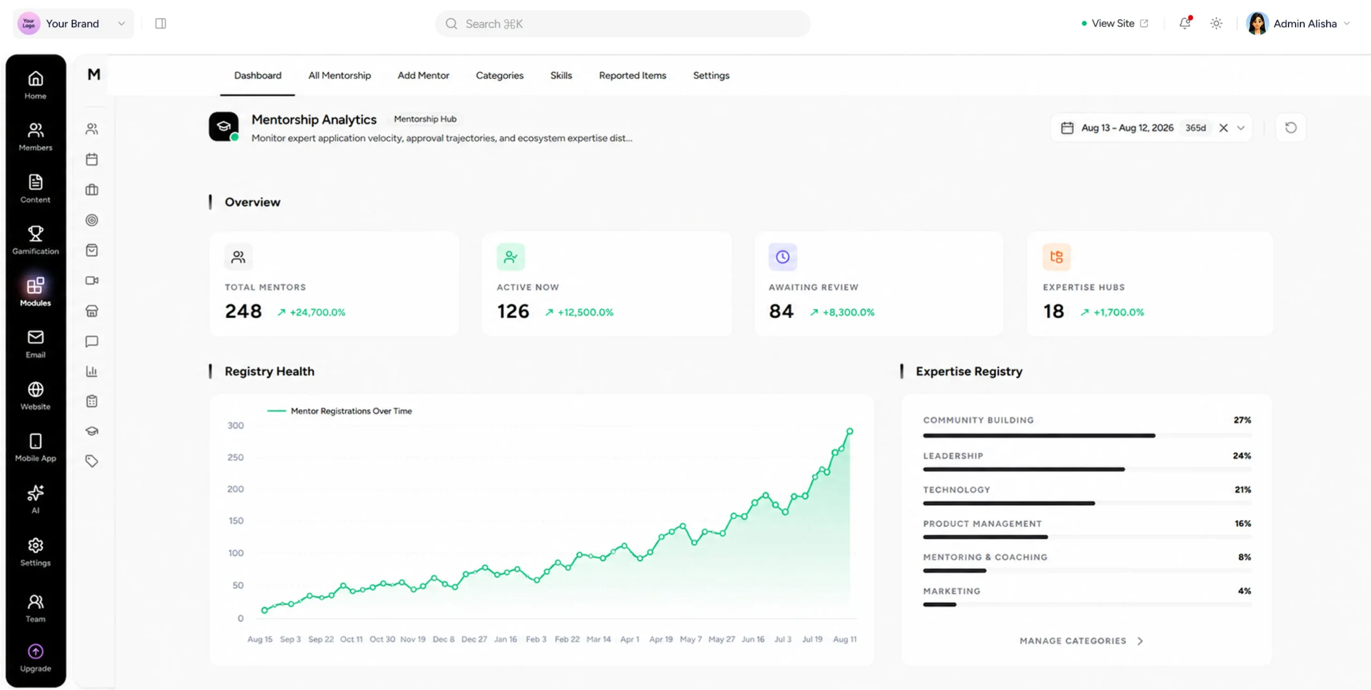1371x690 pixels.
Task: Open the module Settings tab
Action: (x=711, y=75)
